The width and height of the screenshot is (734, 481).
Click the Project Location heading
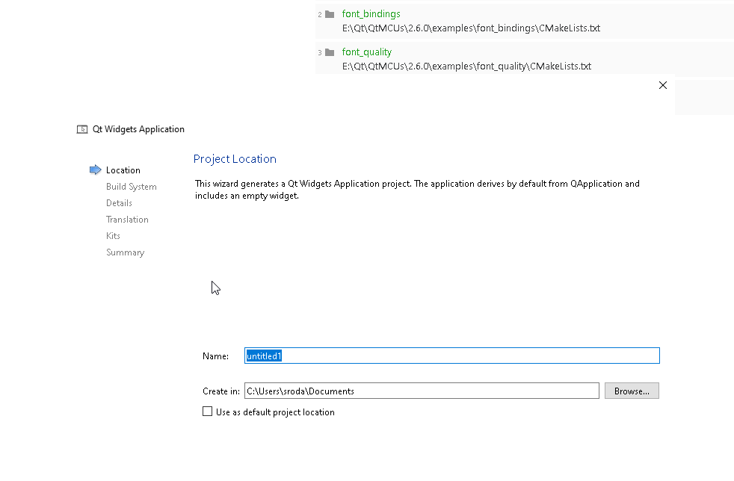[x=235, y=159]
